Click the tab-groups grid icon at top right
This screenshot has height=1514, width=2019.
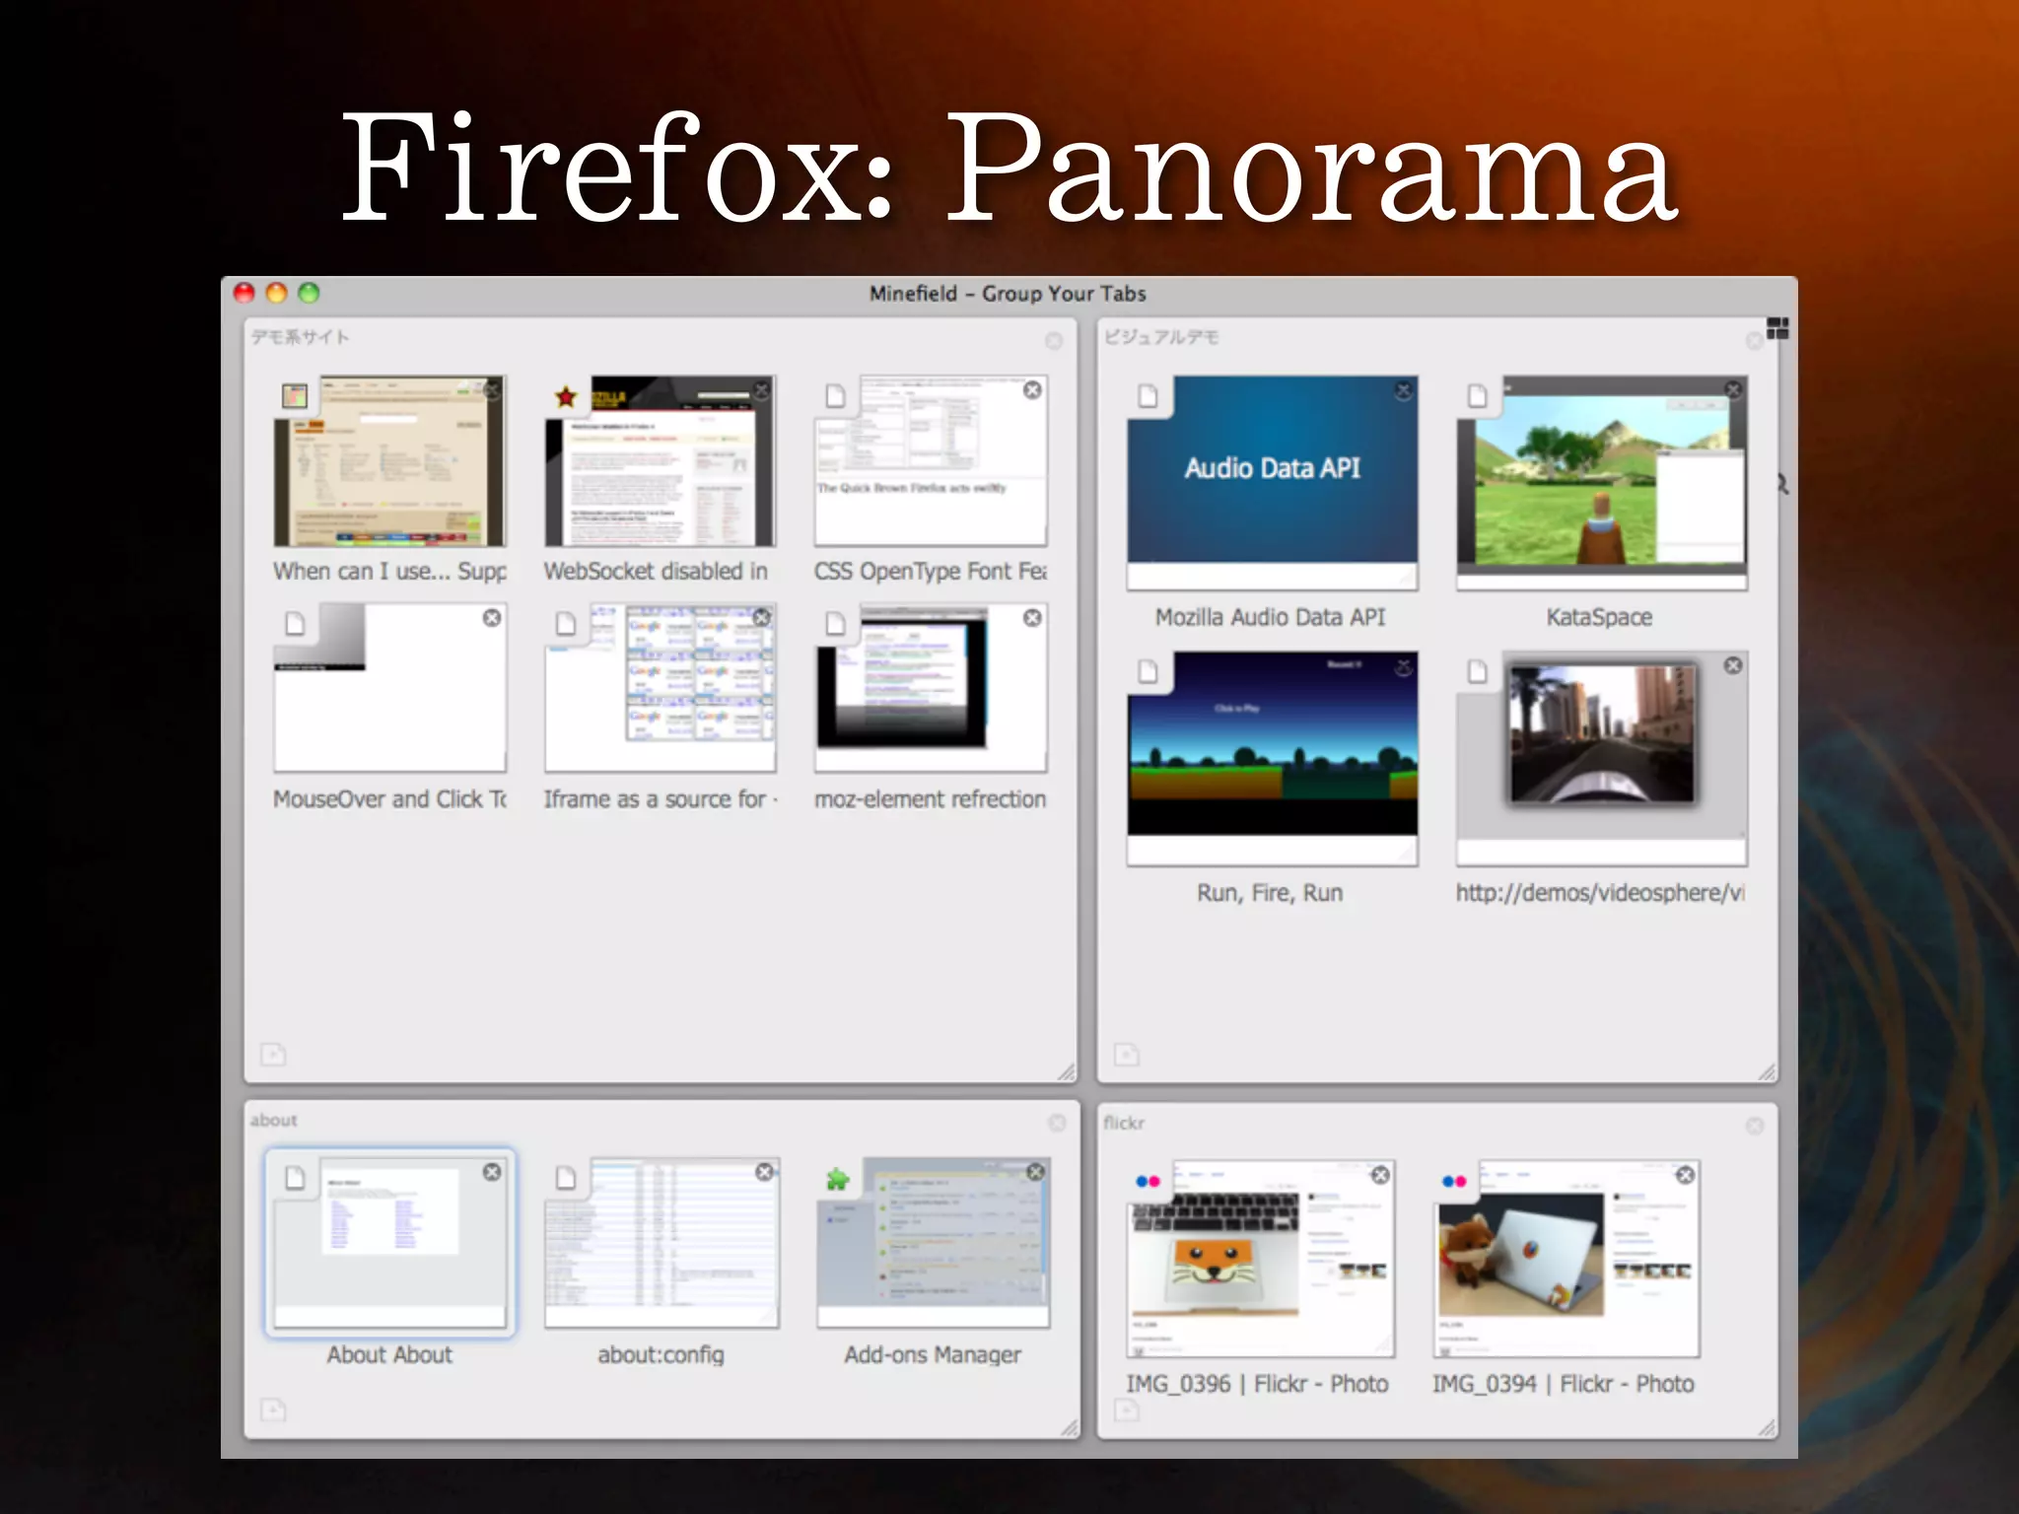tap(1777, 329)
